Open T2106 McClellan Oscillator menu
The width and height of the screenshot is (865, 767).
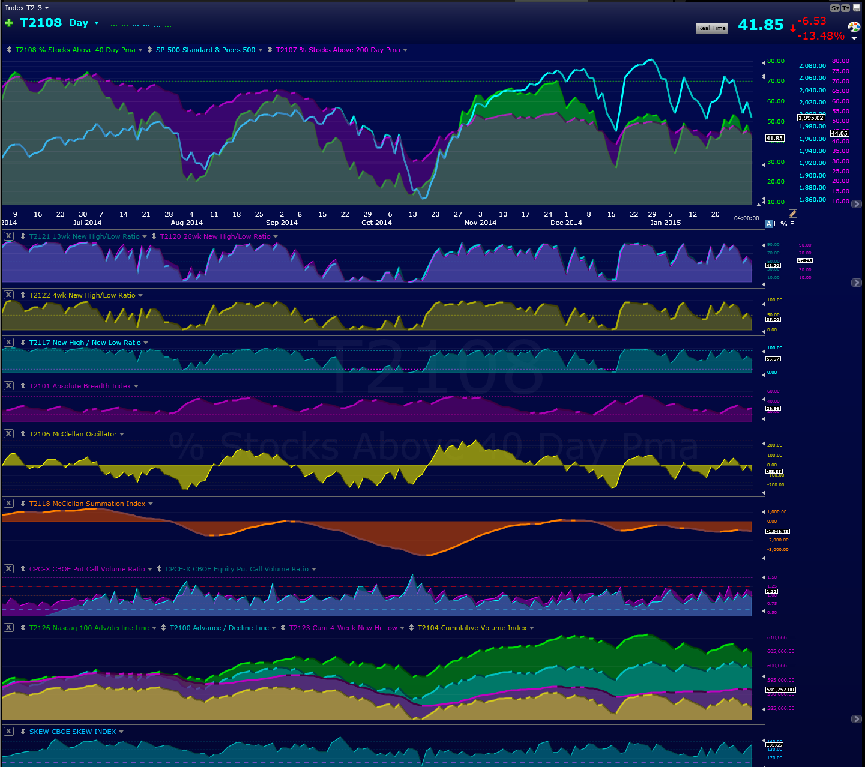point(122,434)
